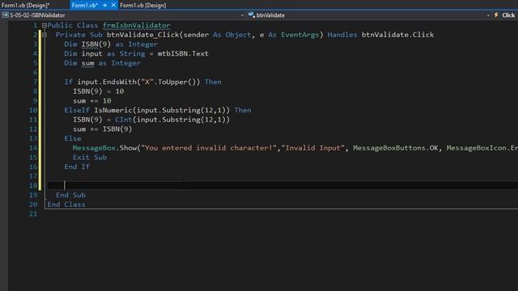Click the lightning event icon beside Click
518x291 pixels.
(496, 15)
